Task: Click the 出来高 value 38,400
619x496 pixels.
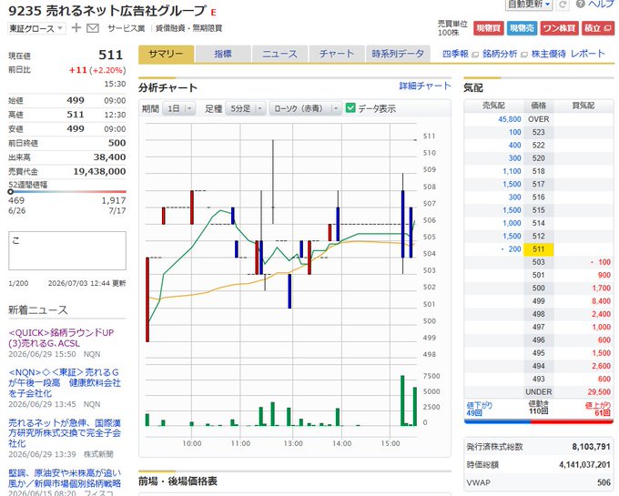Action: (109, 157)
